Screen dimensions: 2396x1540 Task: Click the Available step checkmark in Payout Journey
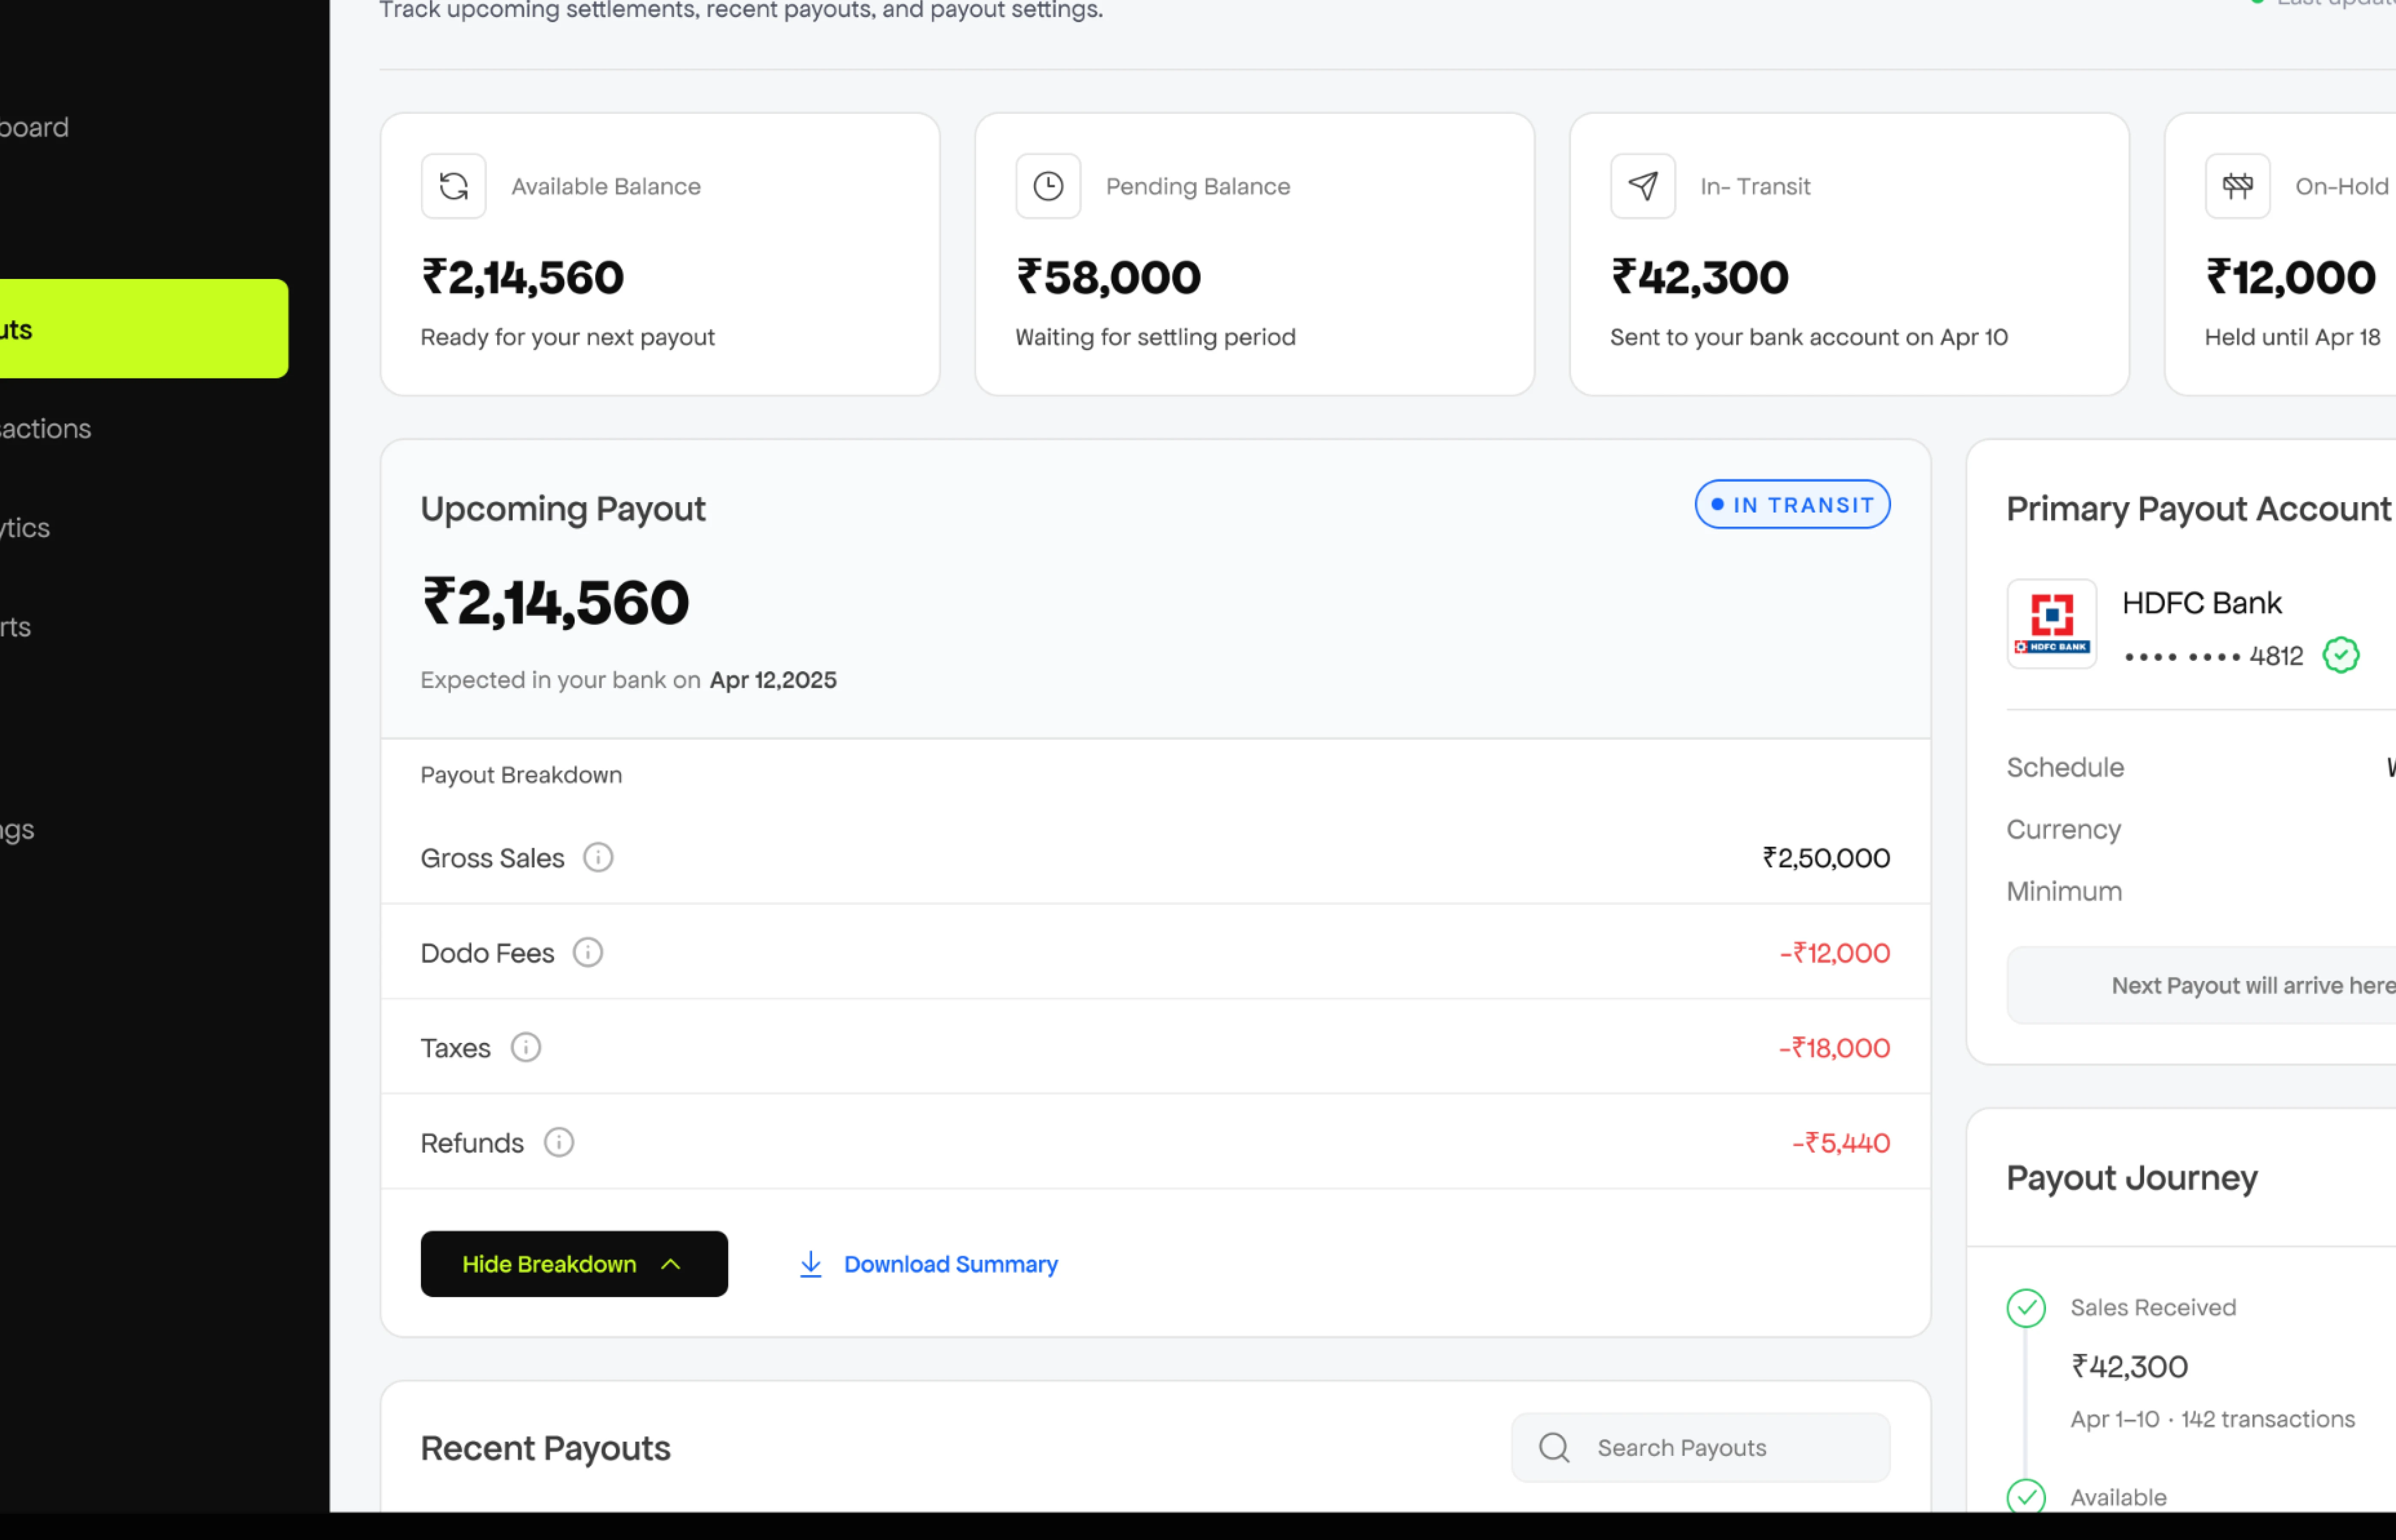point(2026,1497)
